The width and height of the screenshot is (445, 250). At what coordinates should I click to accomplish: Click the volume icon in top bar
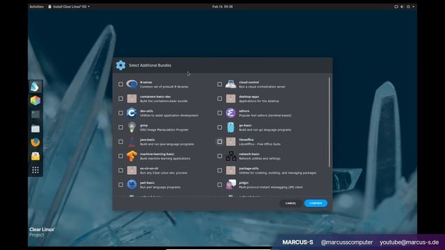coord(402,6)
